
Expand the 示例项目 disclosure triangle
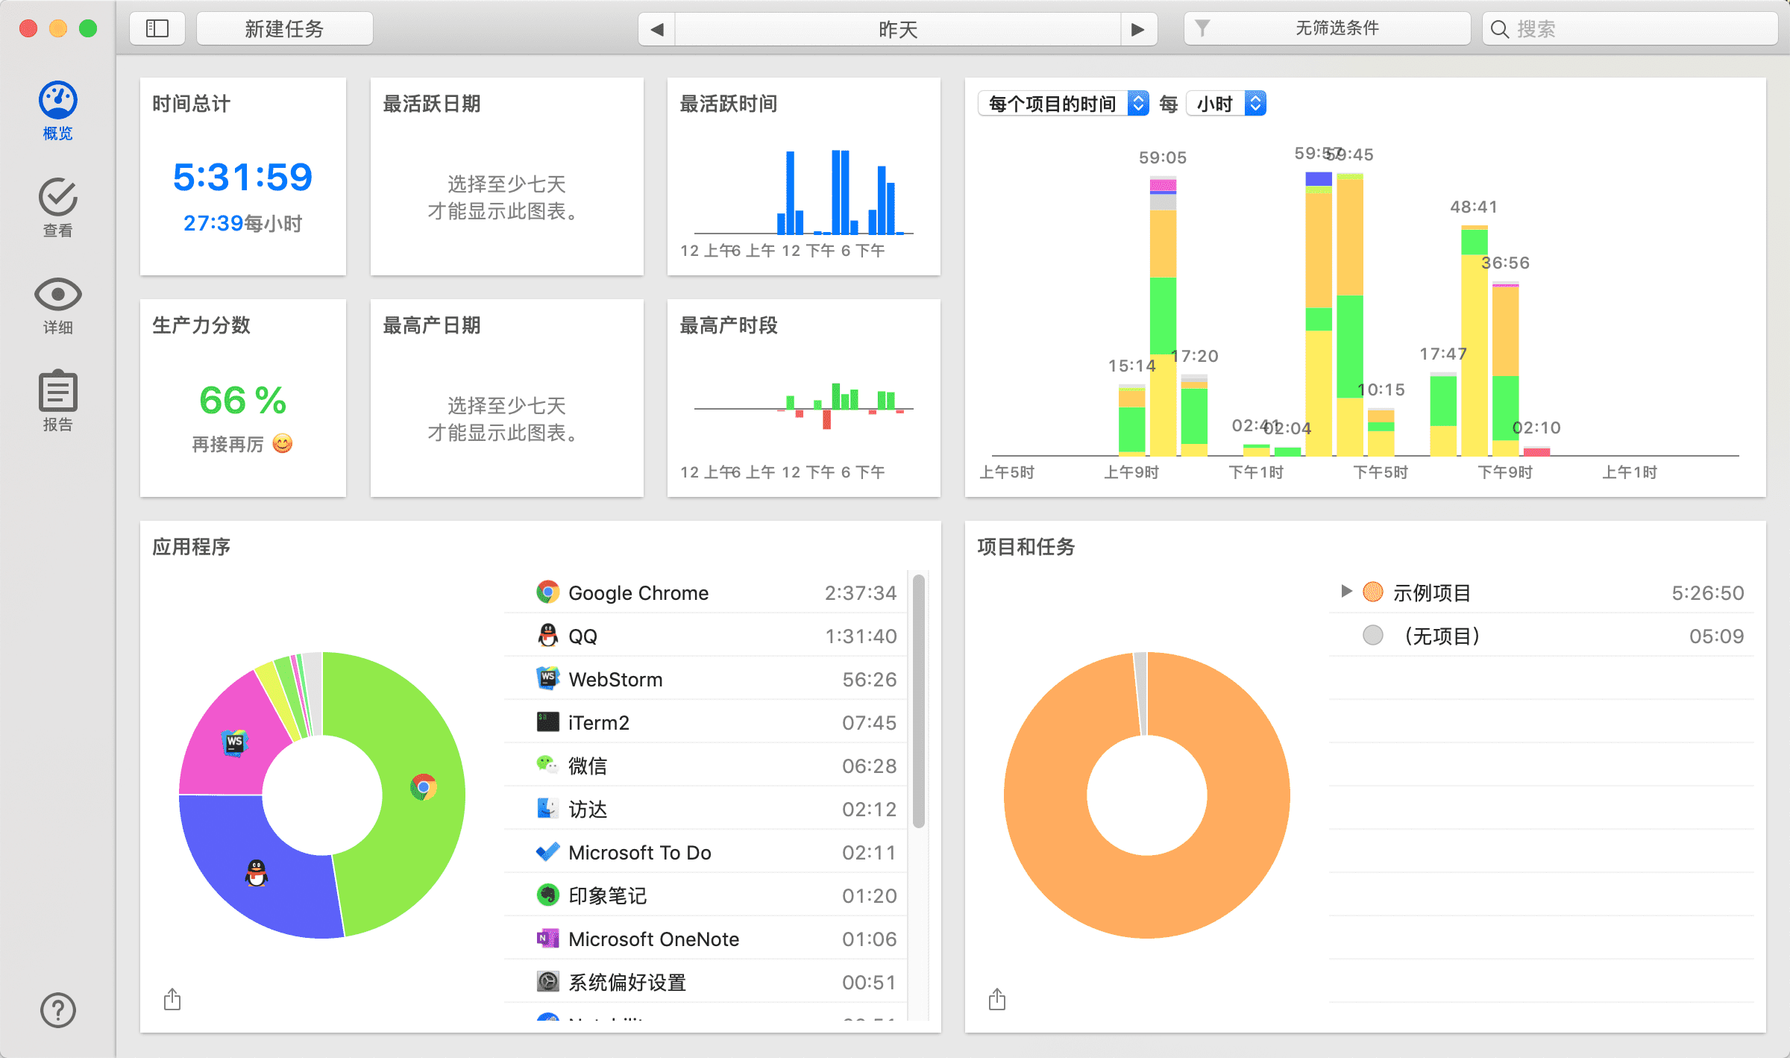1346,592
